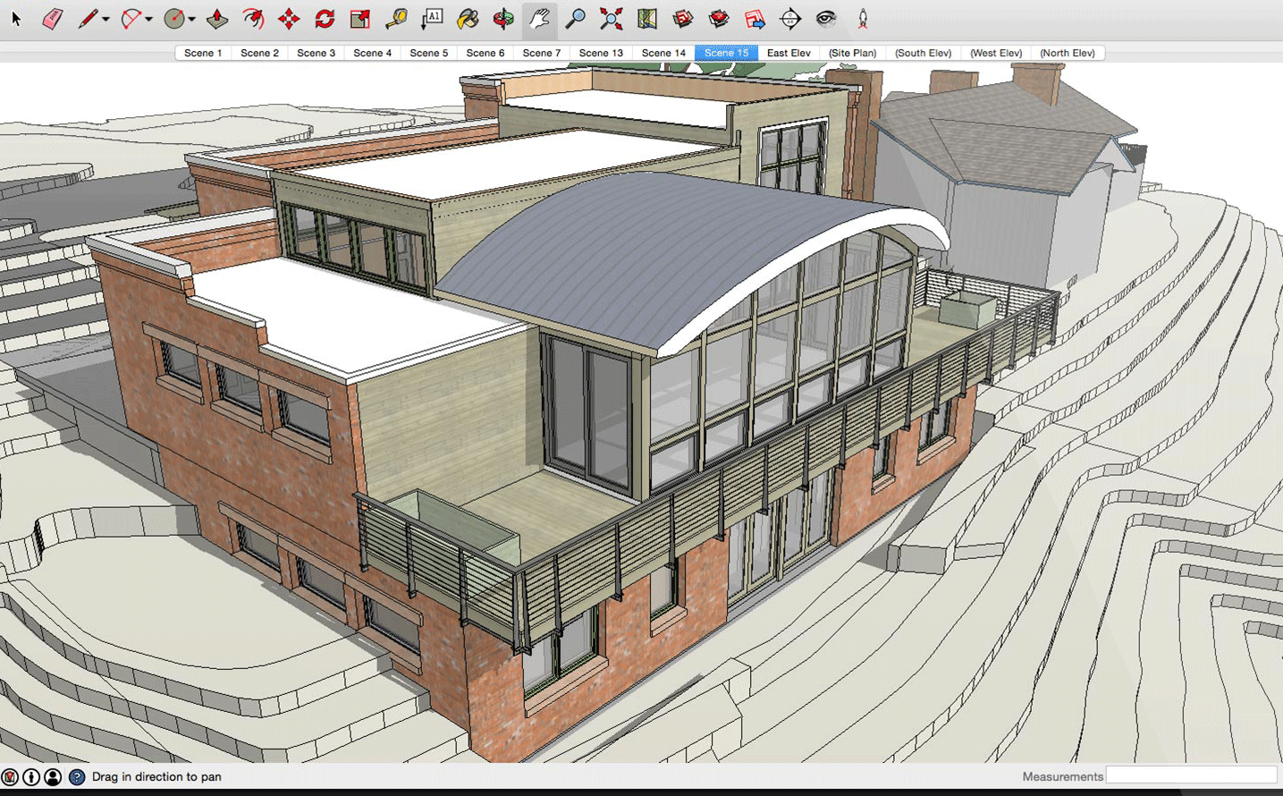Switch to Scene 5 tab
The height and width of the screenshot is (796, 1283).
(x=428, y=53)
